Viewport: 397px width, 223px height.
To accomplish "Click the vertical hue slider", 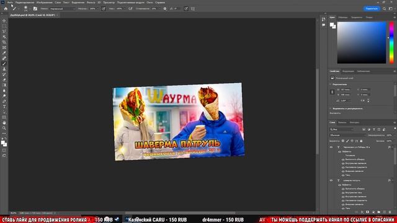I will (391, 43).
